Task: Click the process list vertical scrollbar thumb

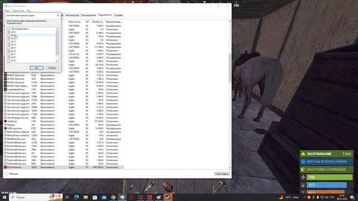Action: pyautogui.click(x=230, y=68)
